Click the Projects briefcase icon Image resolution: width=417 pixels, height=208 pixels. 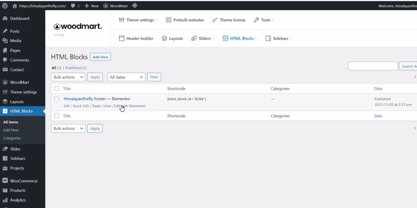(x=5, y=168)
